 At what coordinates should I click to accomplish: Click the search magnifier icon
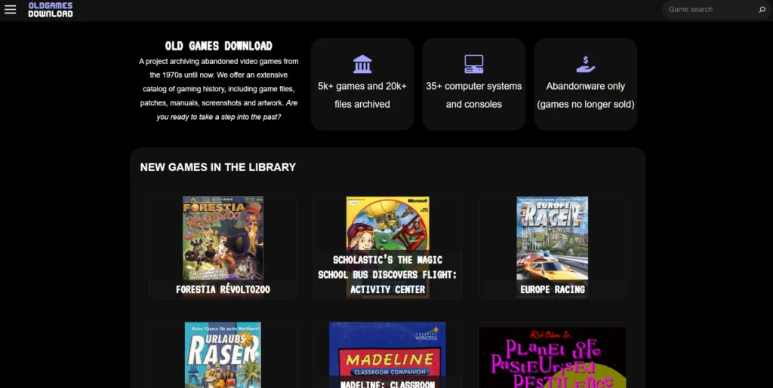tap(762, 9)
